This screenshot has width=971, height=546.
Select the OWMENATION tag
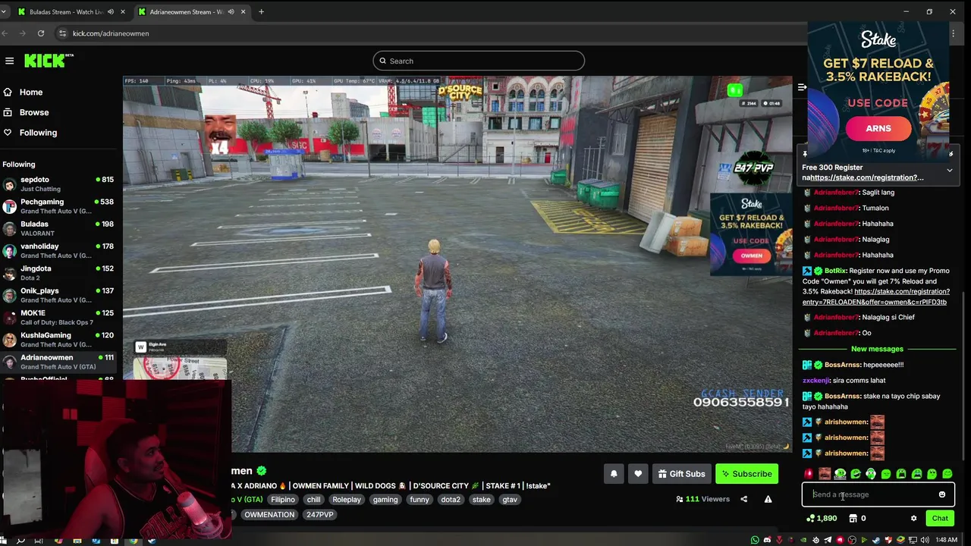(x=269, y=515)
